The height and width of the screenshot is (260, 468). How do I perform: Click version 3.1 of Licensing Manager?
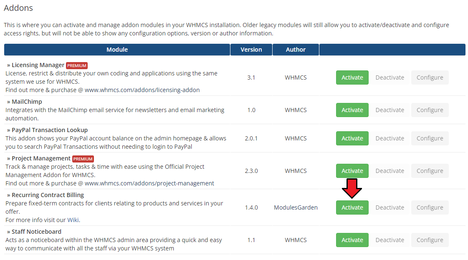[251, 77]
